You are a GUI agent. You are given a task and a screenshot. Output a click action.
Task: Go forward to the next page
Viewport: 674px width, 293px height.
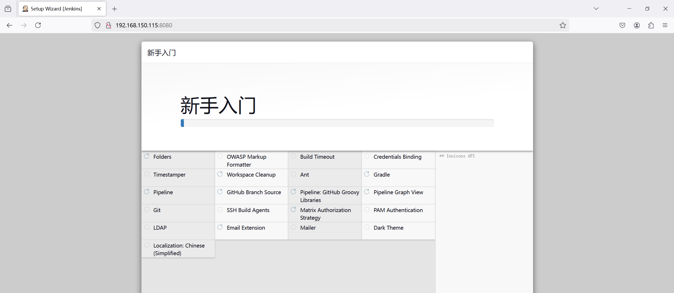(24, 25)
